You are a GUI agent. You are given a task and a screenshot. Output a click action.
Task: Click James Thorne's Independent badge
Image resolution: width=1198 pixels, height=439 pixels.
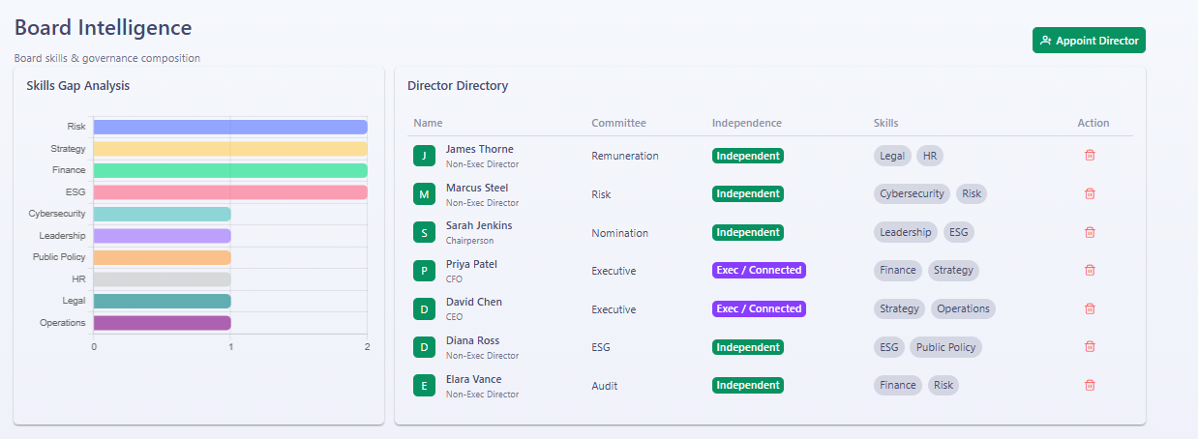pyautogui.click(x=748, y=156)
